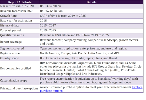Select the Revenue forecast, company ranking text
The width and height of the screenshot is (146, 100).
click(x=89, y=42)
